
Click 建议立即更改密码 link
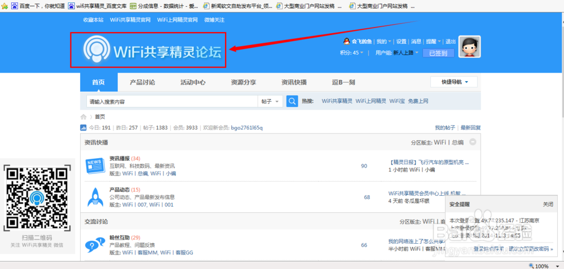(531, 249)
